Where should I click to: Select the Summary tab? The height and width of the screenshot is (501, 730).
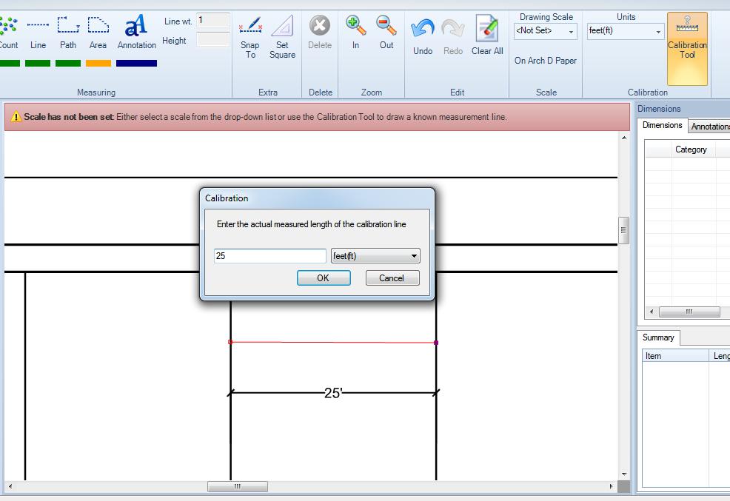[x=658, y=337]
